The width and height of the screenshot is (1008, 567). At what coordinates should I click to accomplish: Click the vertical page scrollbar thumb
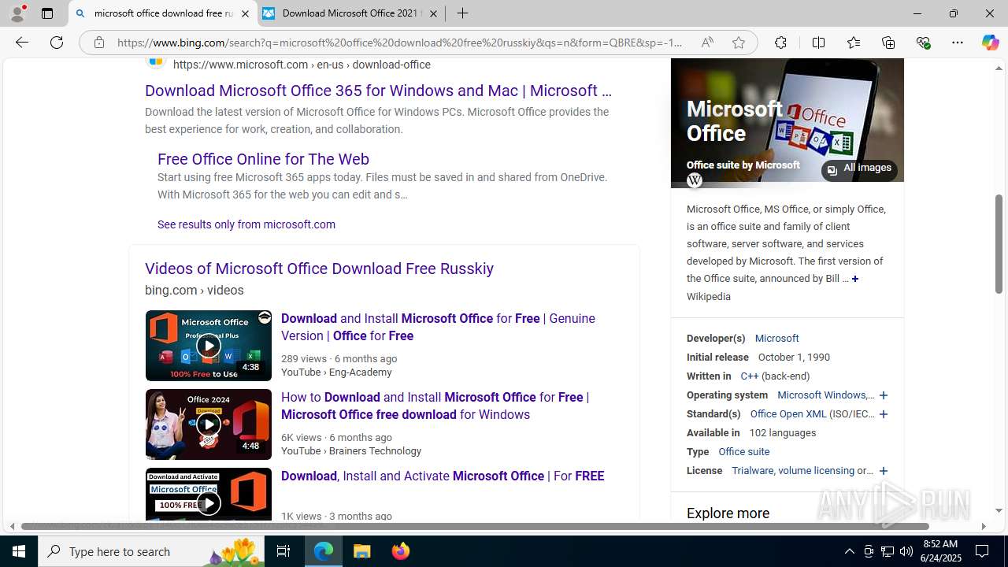tap(999, 244)
